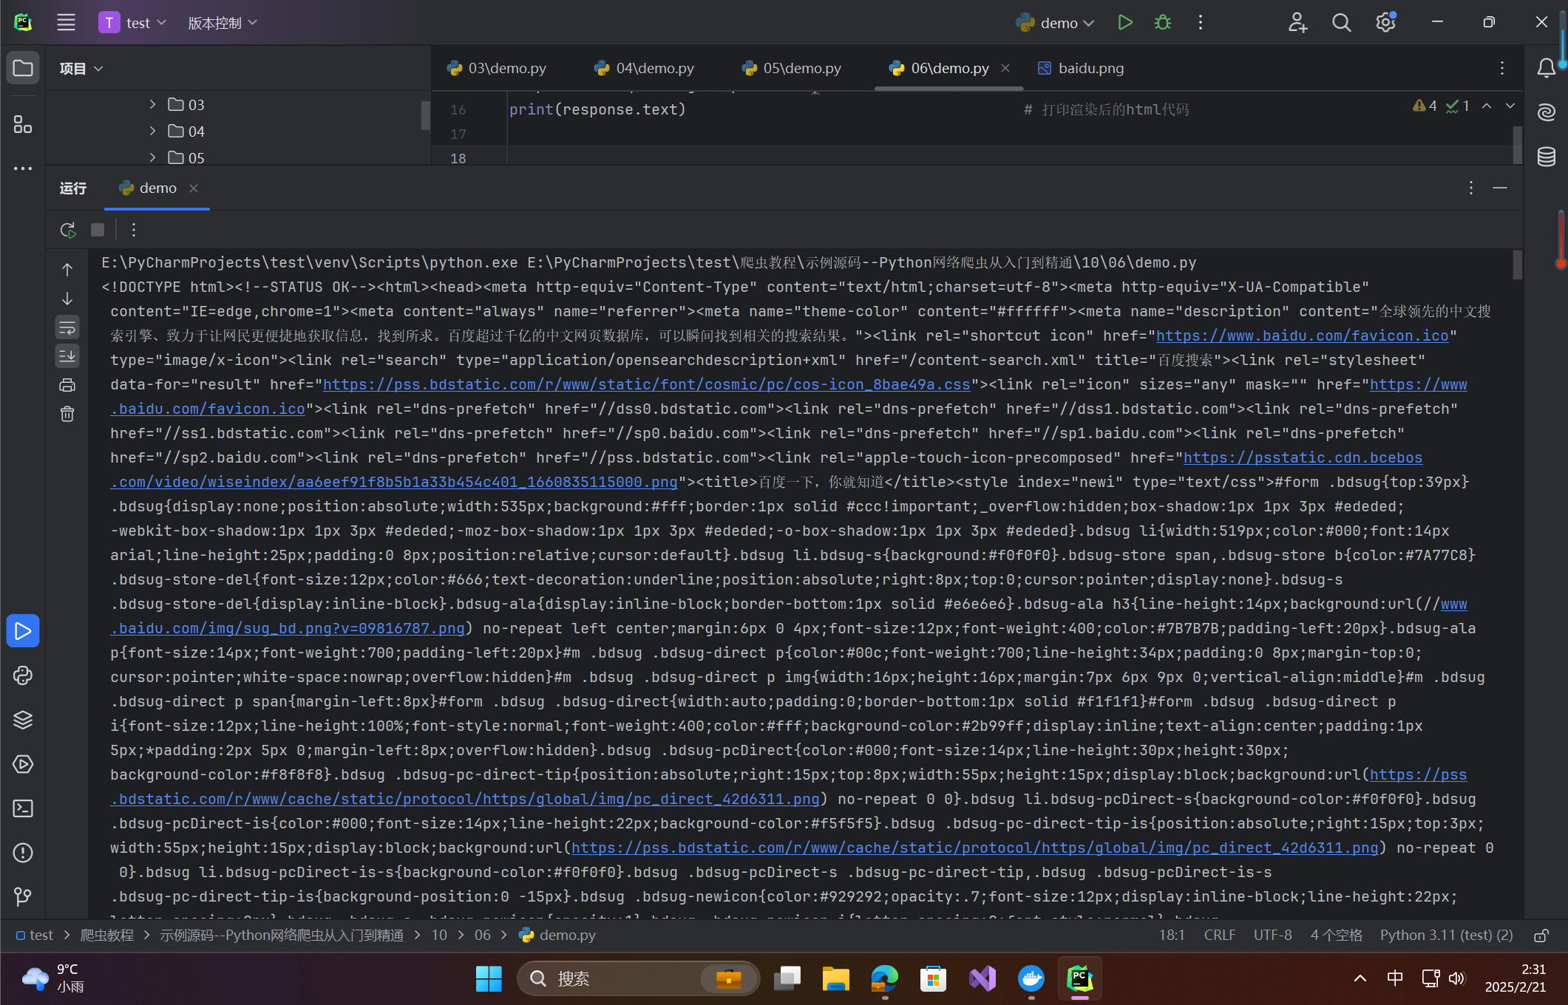
Task: Rerun the demo script in the Run panel
Action: click(x=67, y=230)
